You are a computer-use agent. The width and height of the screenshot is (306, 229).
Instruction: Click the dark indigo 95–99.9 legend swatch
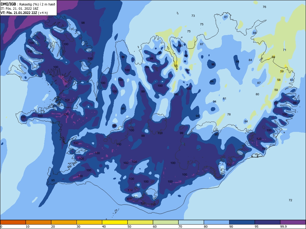[x=267, y=222]
